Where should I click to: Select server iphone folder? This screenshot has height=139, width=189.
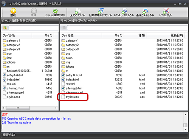[68, 66]
